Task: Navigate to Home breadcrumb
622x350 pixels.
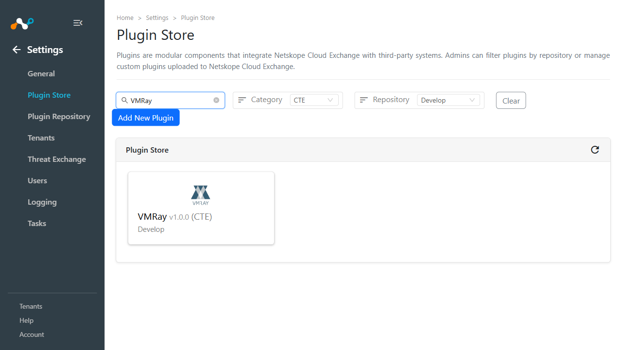Action: coord(125,17)
